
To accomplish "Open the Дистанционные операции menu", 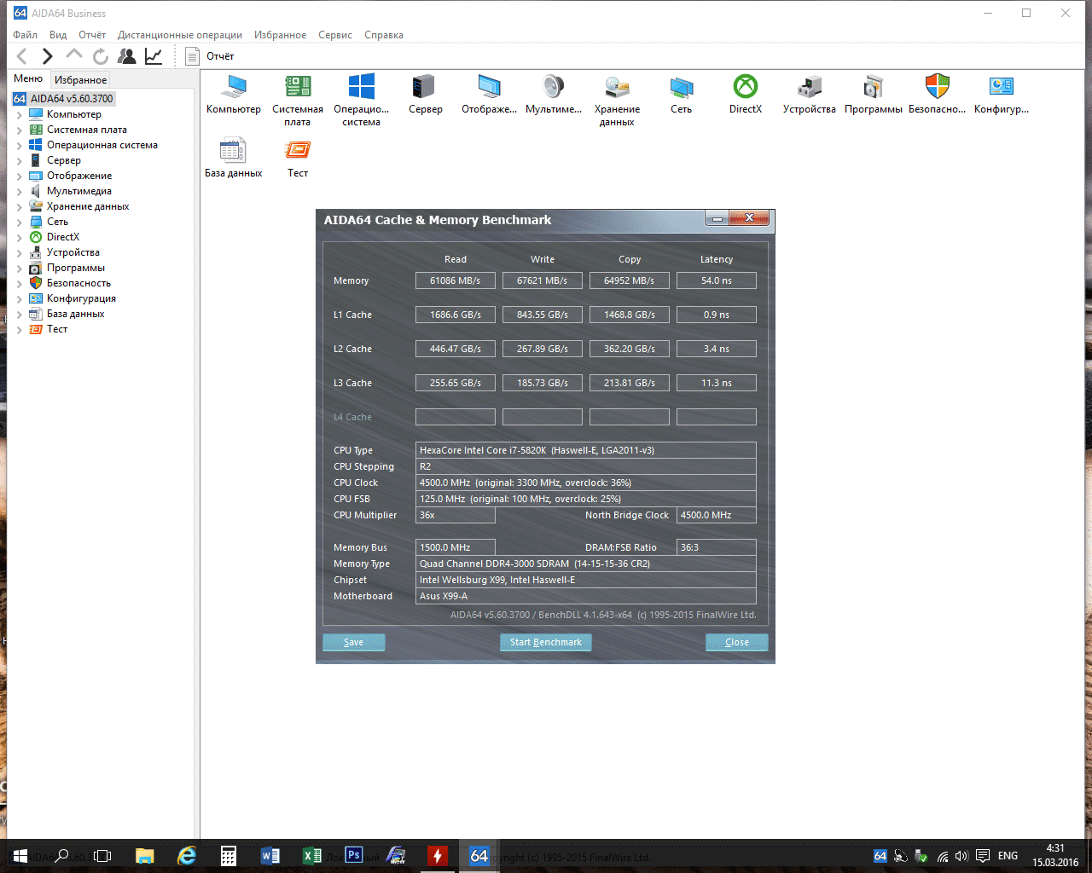I will point(180,35).
